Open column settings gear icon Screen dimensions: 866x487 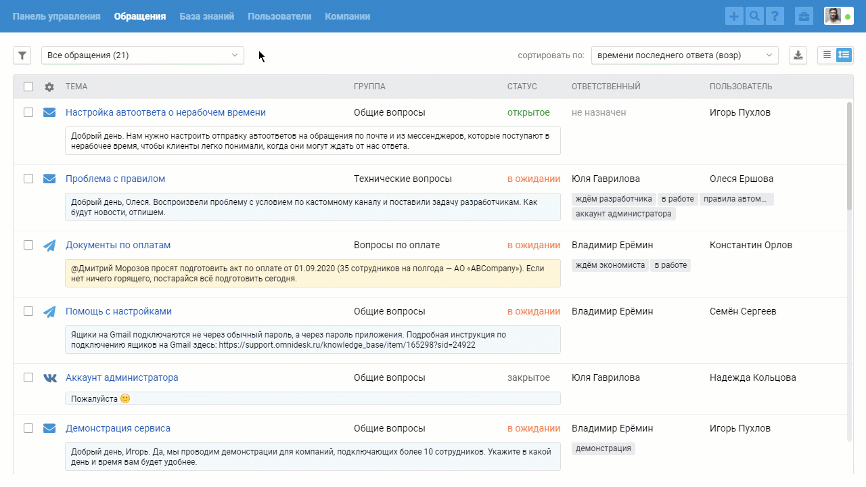[x=49, y=87]
